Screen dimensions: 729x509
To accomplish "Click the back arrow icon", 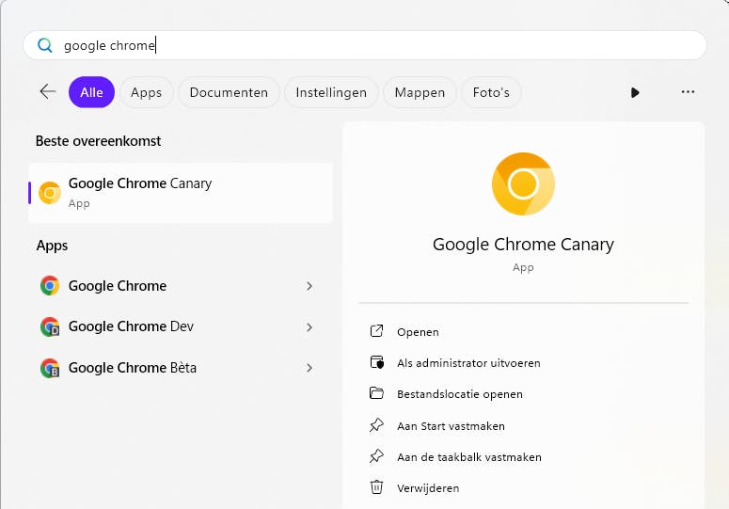I will click(x=48, y=91).
